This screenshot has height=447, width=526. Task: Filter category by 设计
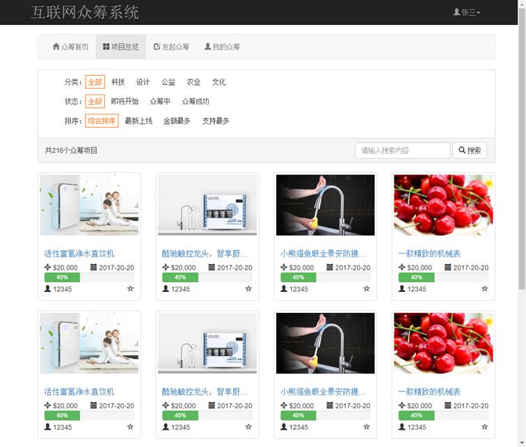pyautogui.click(x=143, y=82)
